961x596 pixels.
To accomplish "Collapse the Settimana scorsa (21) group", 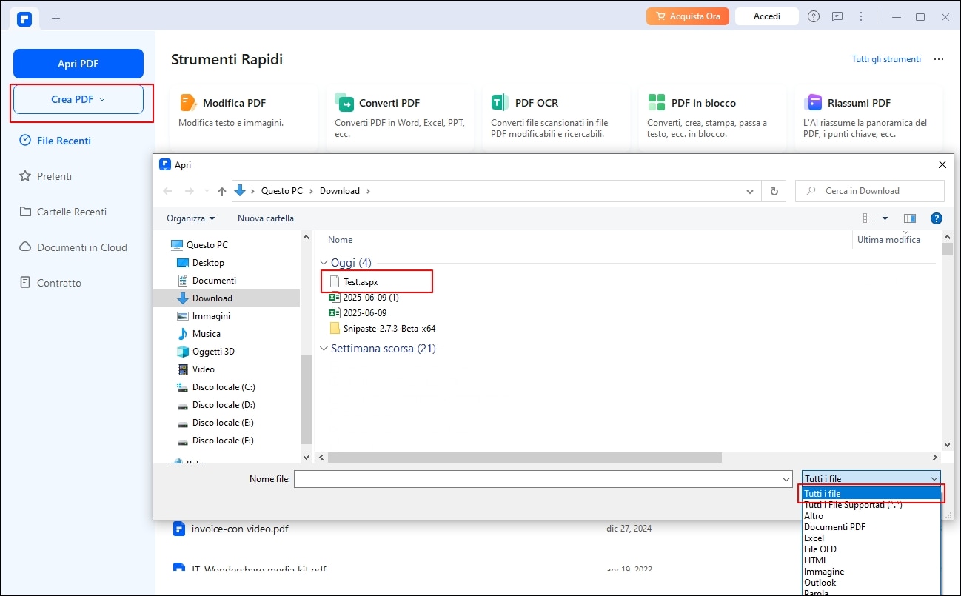I will [324, 349].
